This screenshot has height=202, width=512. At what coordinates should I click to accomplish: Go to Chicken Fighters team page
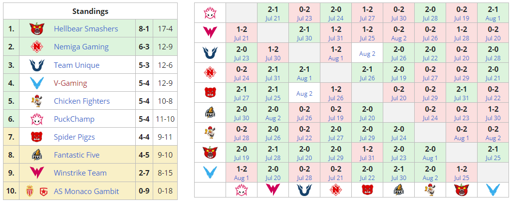click(x=82, y=101)
